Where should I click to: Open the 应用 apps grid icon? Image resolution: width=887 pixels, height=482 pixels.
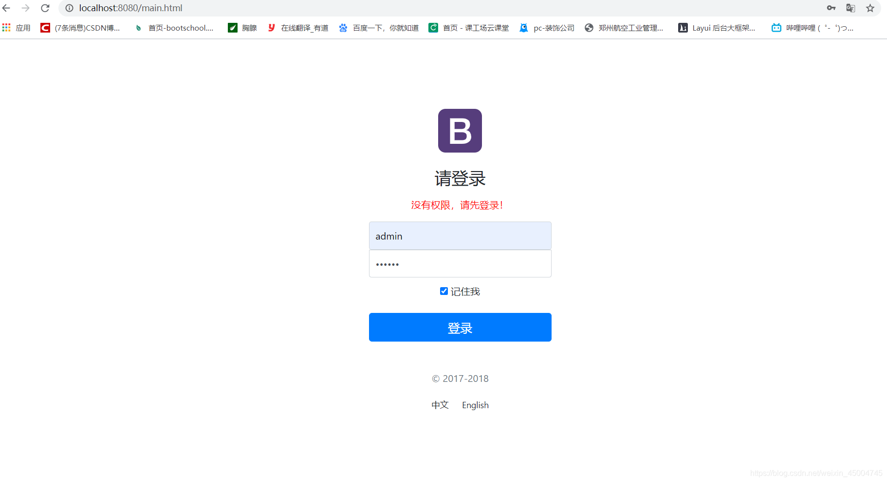pyautogui.click(x=6, y=27)
